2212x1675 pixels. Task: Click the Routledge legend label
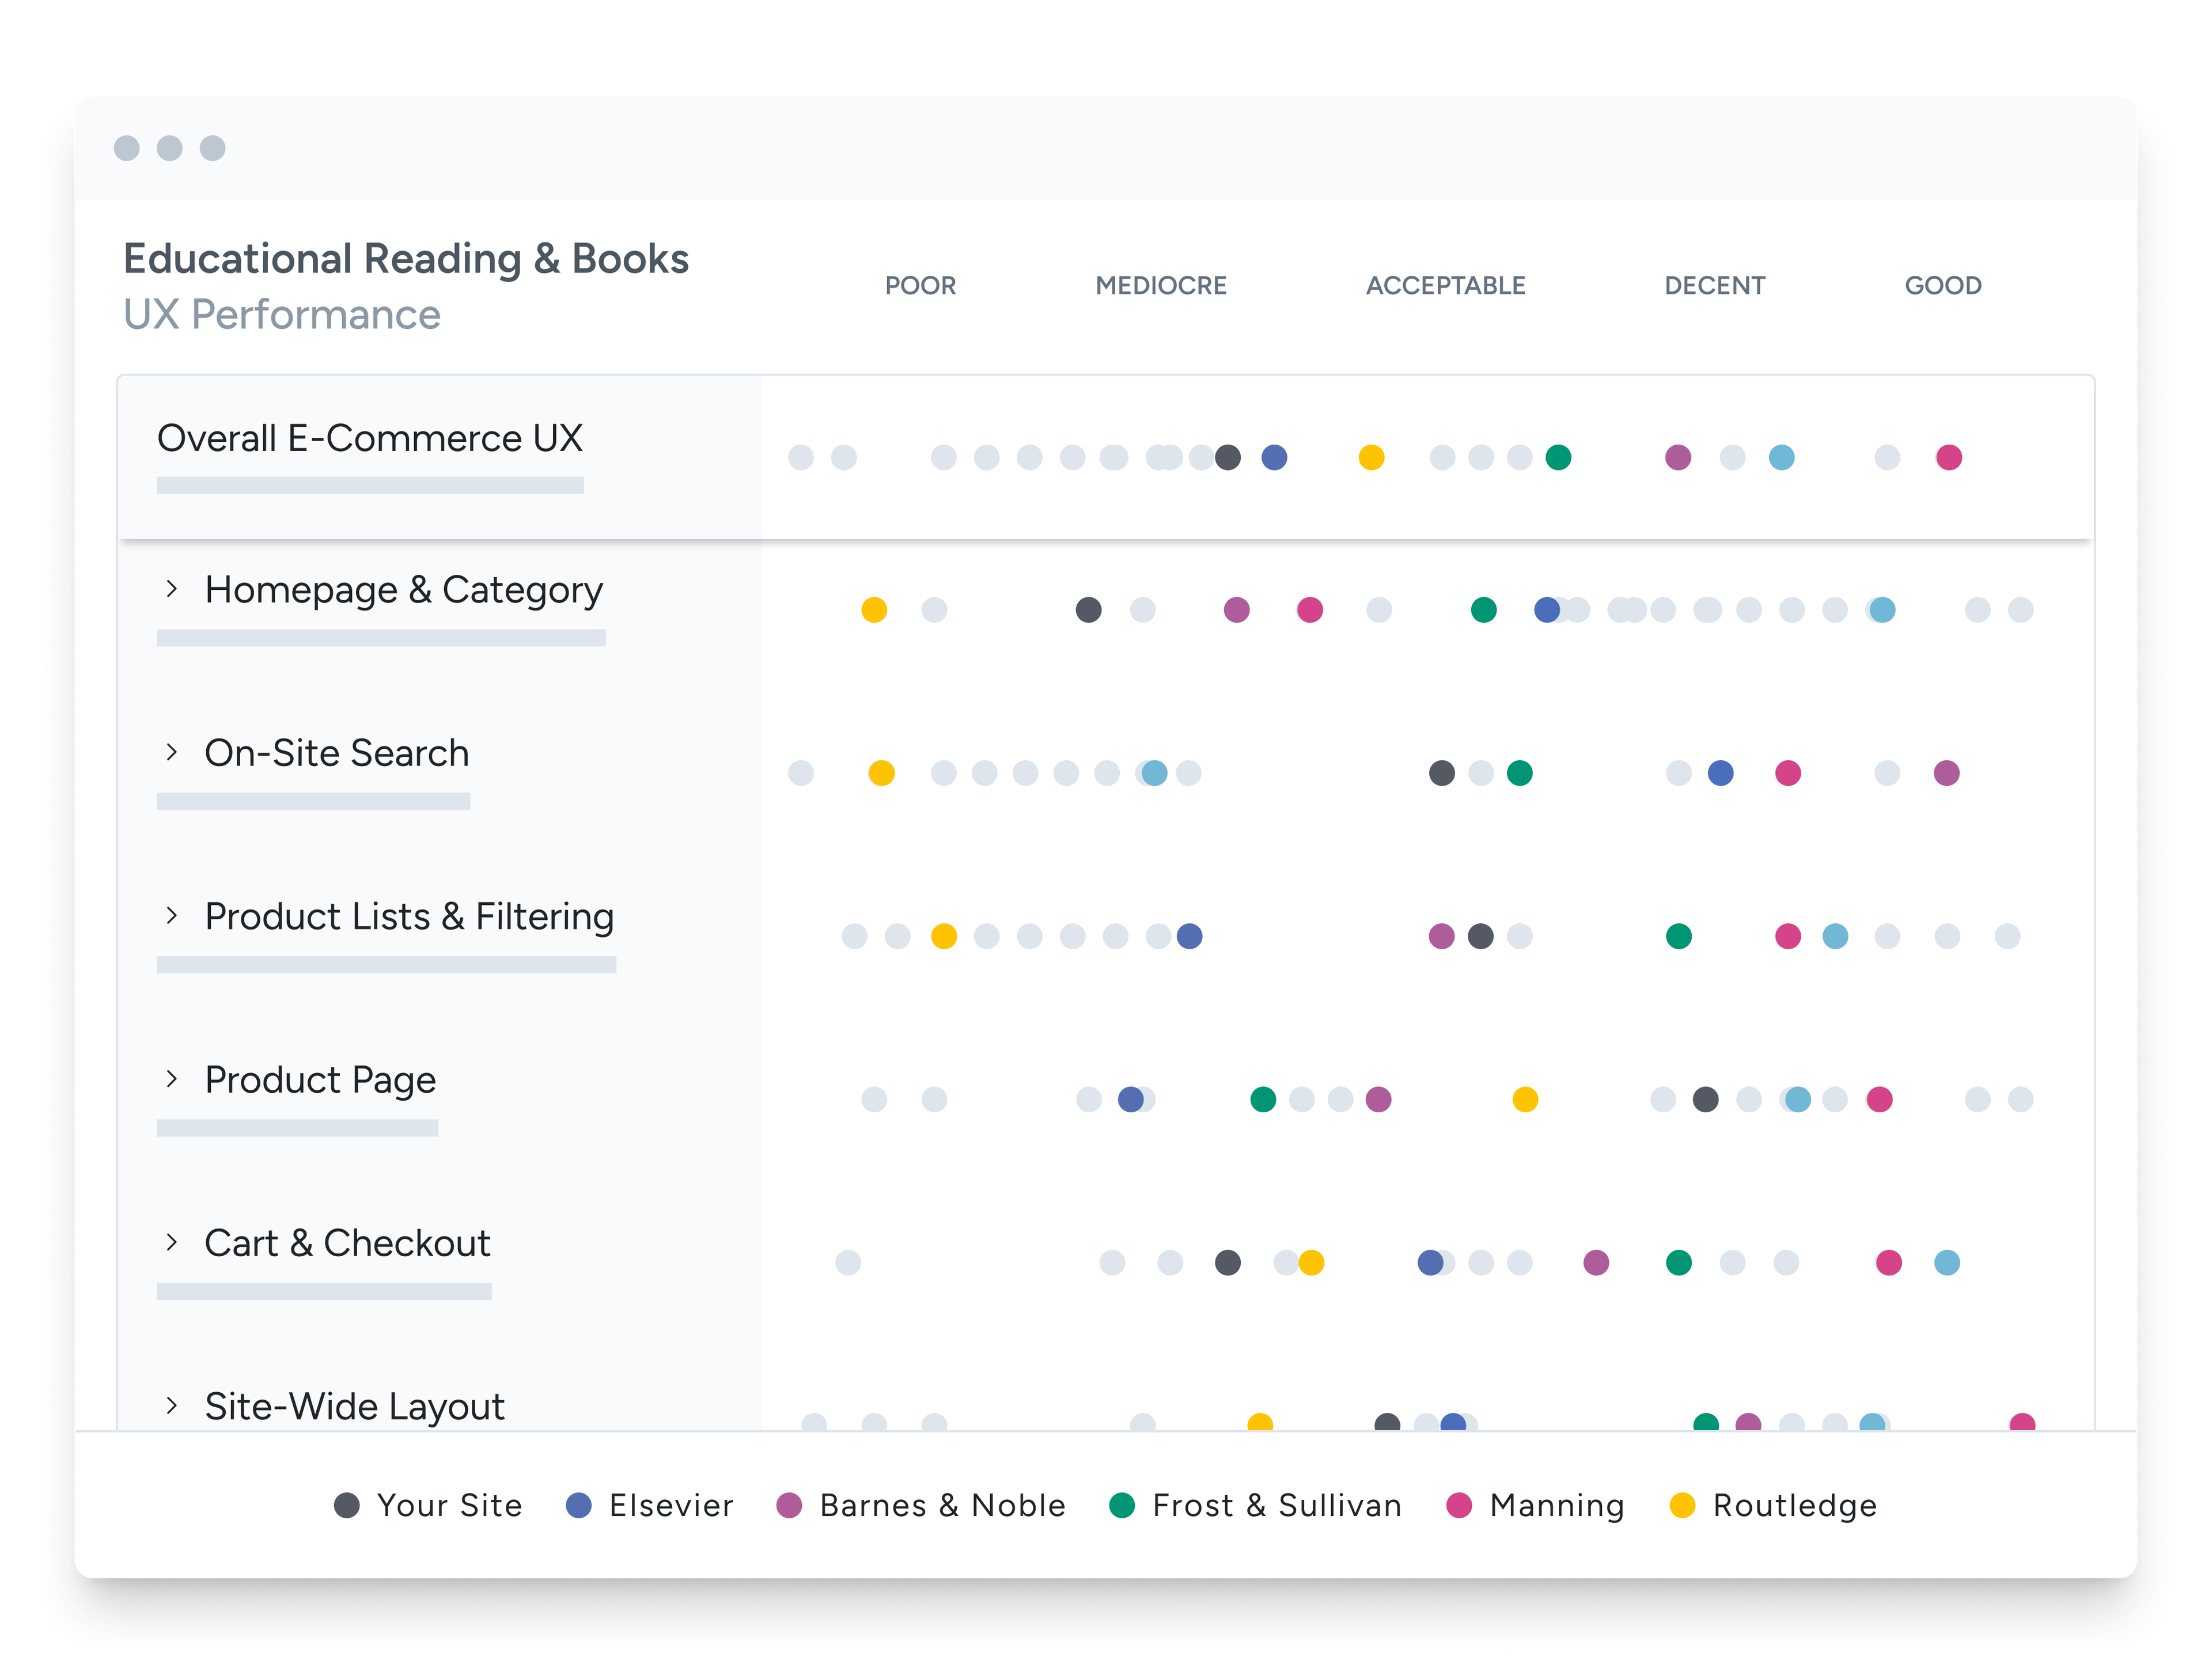click(x=1794, y=1505)
